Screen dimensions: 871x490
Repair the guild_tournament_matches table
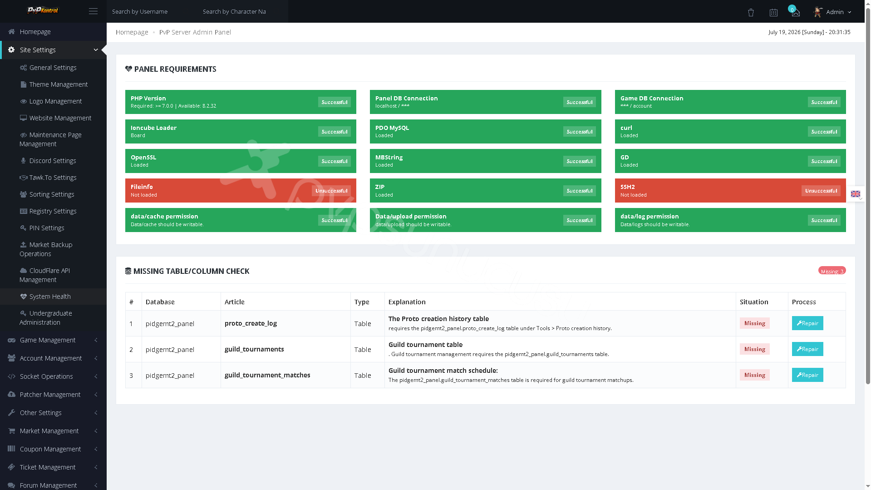click(807, 375)
